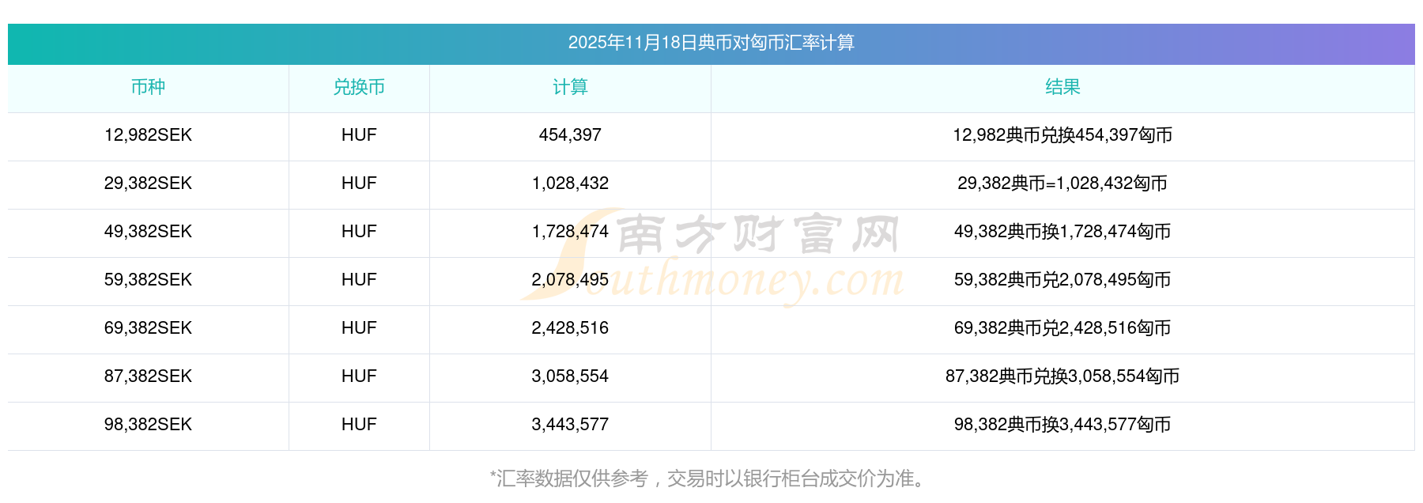Select the 29,382SEK cell
Screen dimensions: 1423x503
[x=148, y=183]
